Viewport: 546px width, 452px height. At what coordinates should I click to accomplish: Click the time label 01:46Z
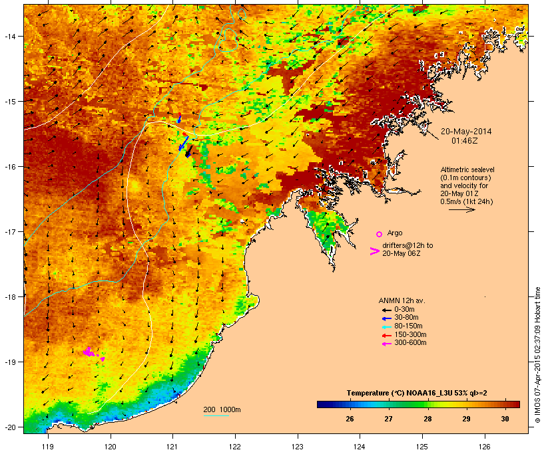465,141
